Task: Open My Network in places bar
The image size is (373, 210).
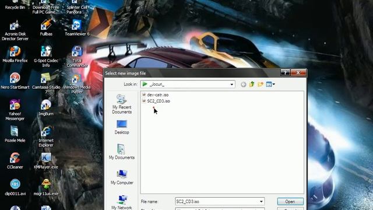Action: pos(122,202)
